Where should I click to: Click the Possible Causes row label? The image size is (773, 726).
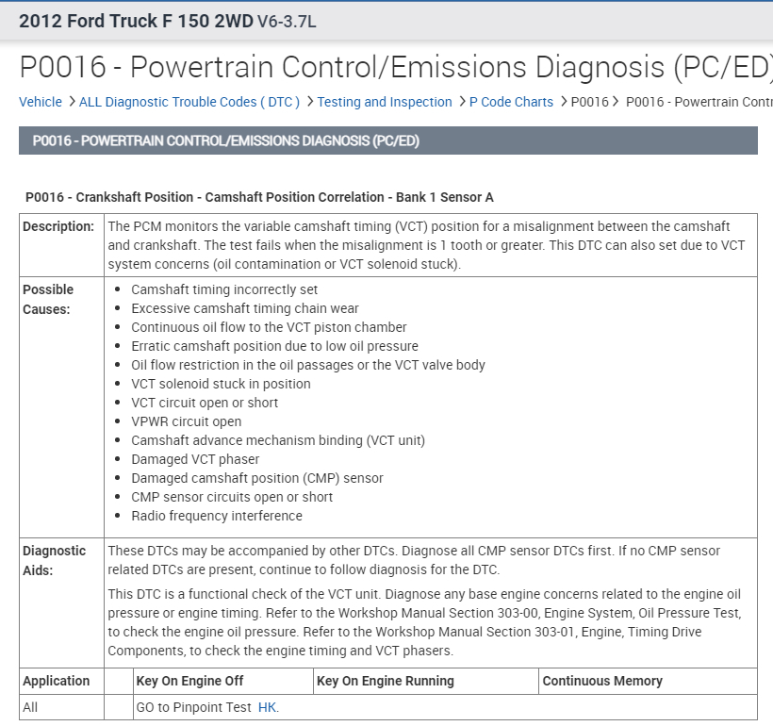pos(48,299)
